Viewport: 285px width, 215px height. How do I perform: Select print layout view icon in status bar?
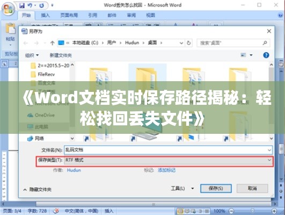click(180, 211)
